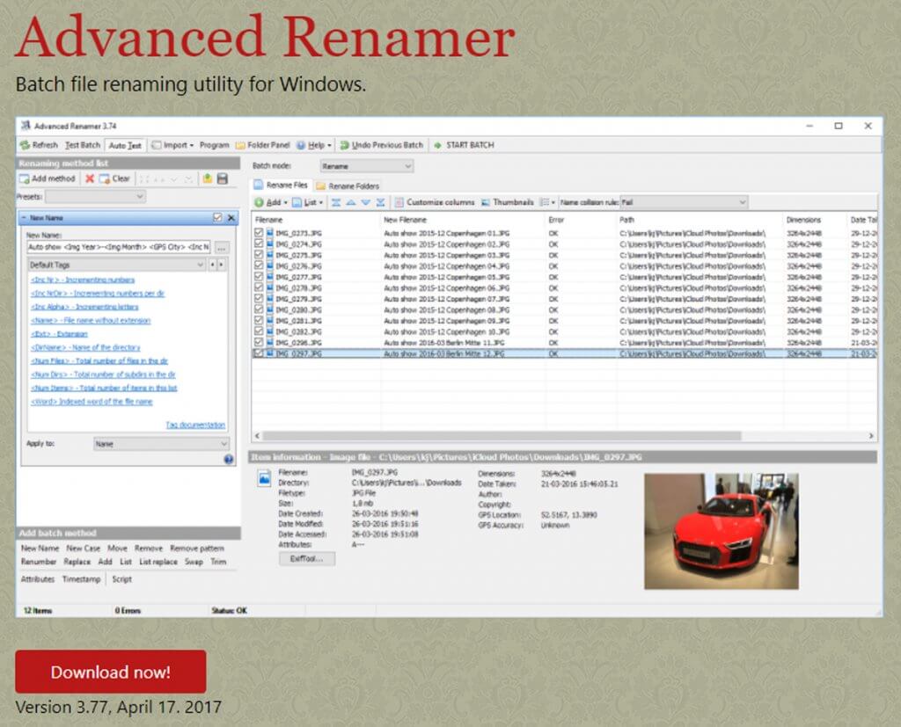Open the Folder Panel
The image size is (901, 727).
click(x=267, y=145)
